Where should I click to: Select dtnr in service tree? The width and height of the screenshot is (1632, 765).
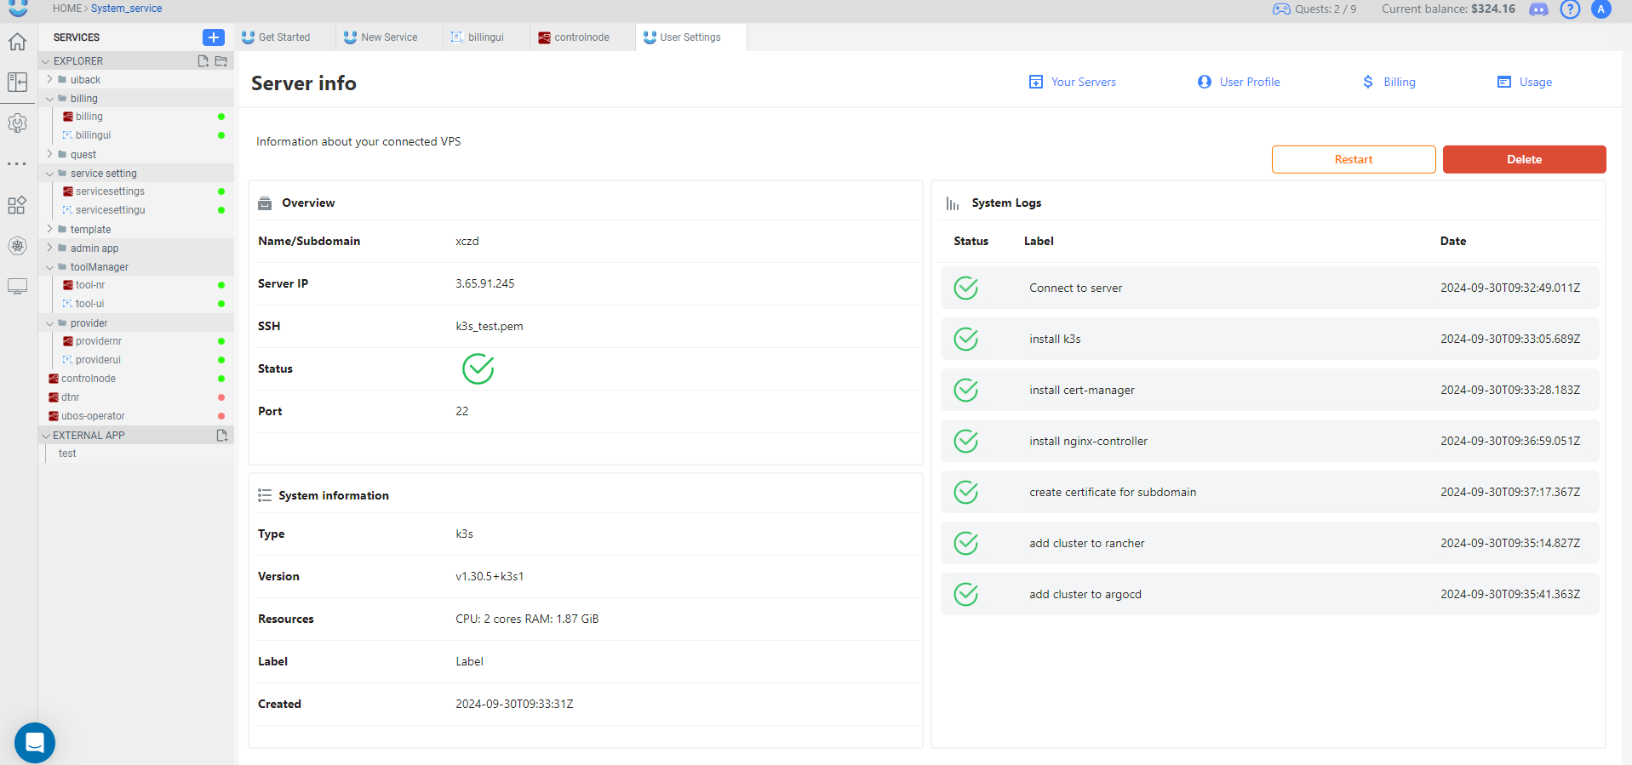click(x=70, y=397)
